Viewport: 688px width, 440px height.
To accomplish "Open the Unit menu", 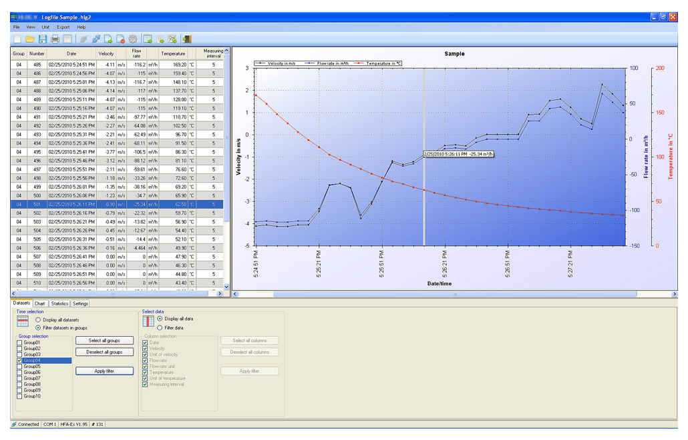I will pyautogui.click(x=45, y=27).
